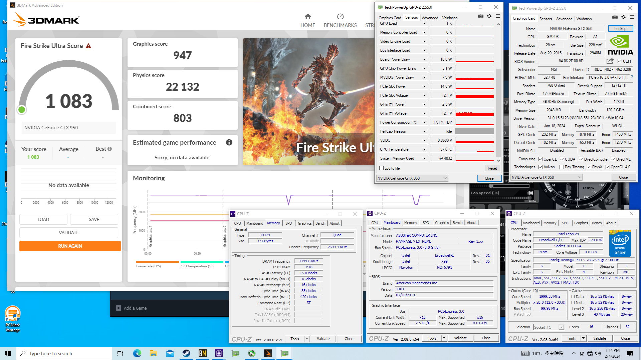Open the Graphics tab in the CPU-Z CPU window
Image resolution: width=641 pixels, height=360 pixels.
coord(581,223)
